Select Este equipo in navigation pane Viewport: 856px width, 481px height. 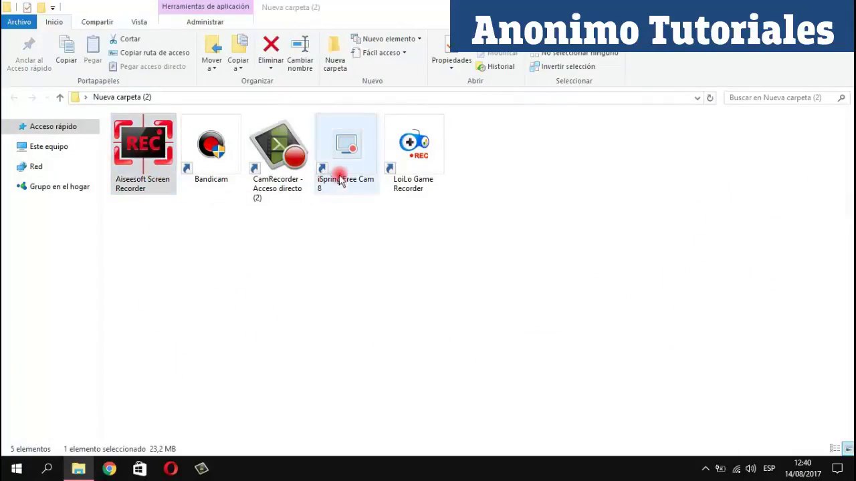(49, 146)
